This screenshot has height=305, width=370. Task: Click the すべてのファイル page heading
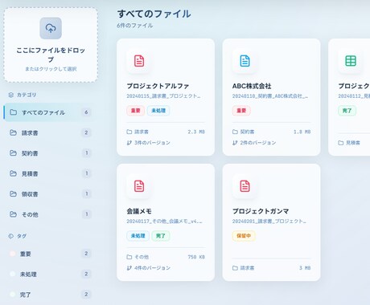click(x=154, y=14)
